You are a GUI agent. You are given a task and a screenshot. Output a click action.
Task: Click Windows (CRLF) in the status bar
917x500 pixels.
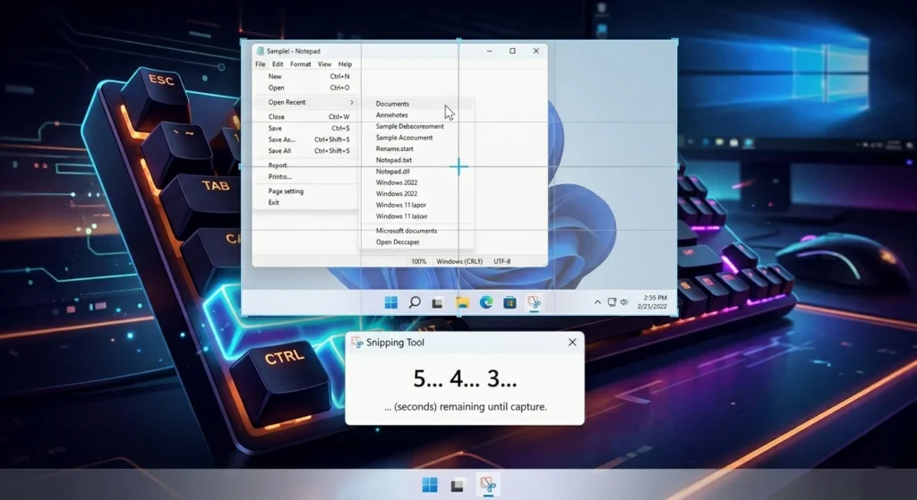459,262
